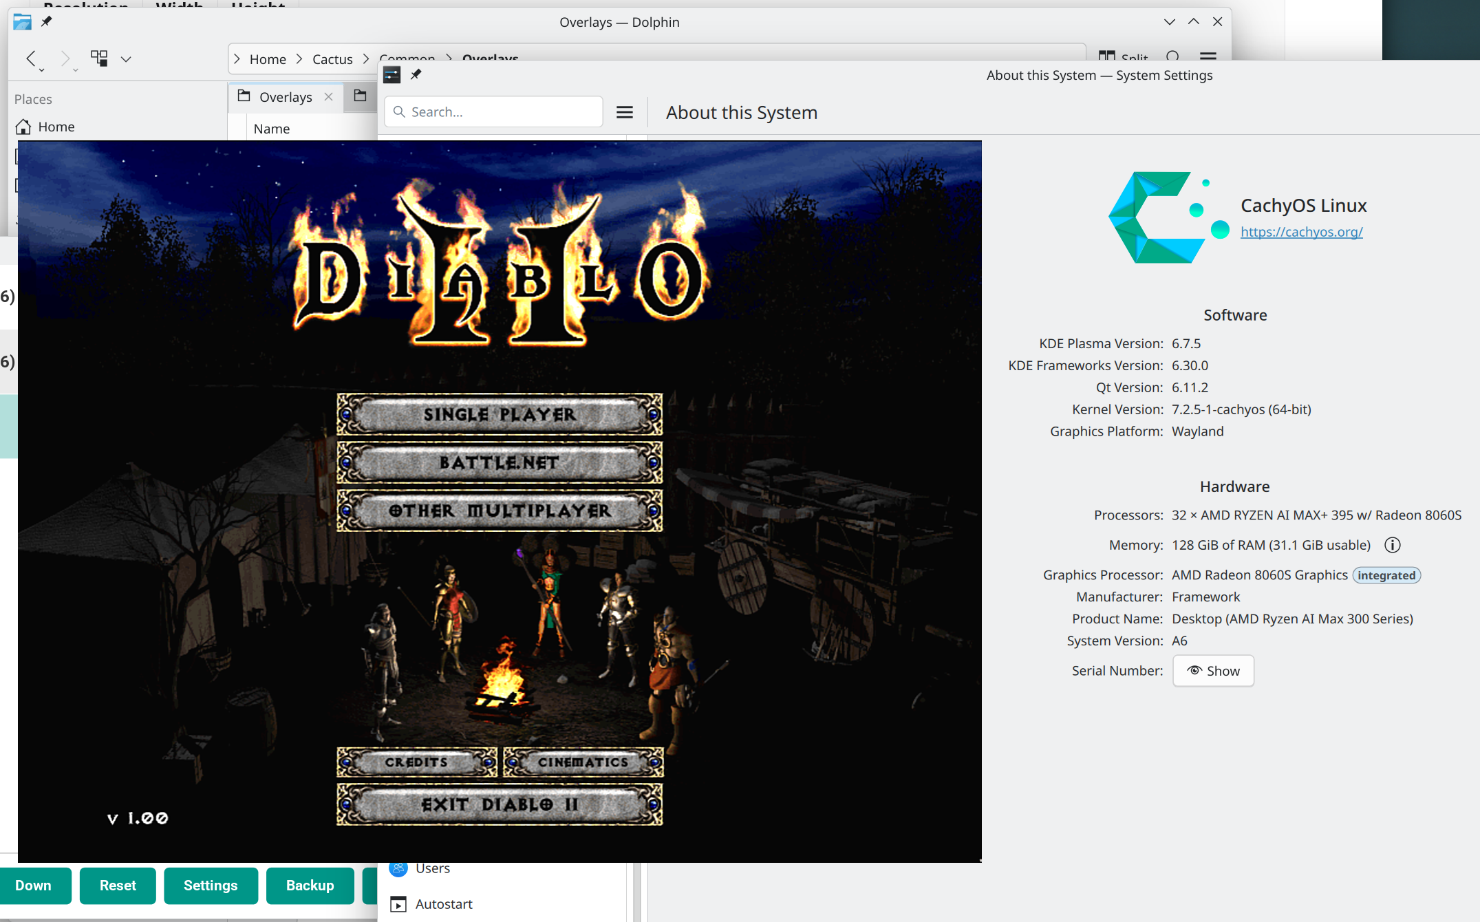Show the system serial number

(1213, 671)
